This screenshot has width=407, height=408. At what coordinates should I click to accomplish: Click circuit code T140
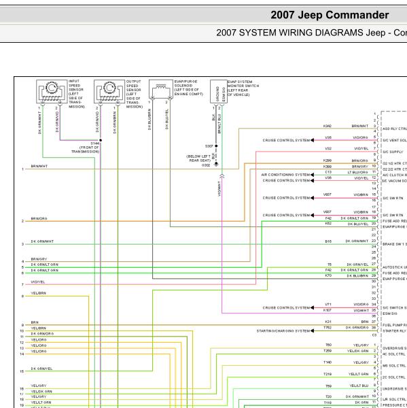(328, 362)
